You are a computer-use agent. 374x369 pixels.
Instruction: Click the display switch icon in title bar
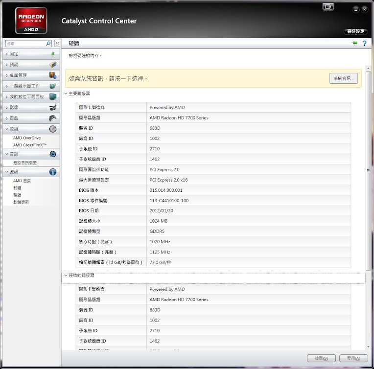[328, 7]
